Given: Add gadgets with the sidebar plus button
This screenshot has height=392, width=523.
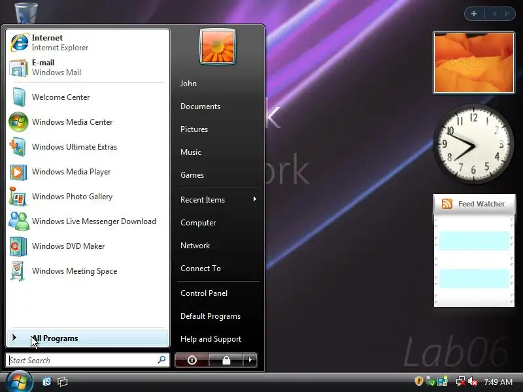Looking at the screenshot, I should pyautogui.click(x=474, y=14).
